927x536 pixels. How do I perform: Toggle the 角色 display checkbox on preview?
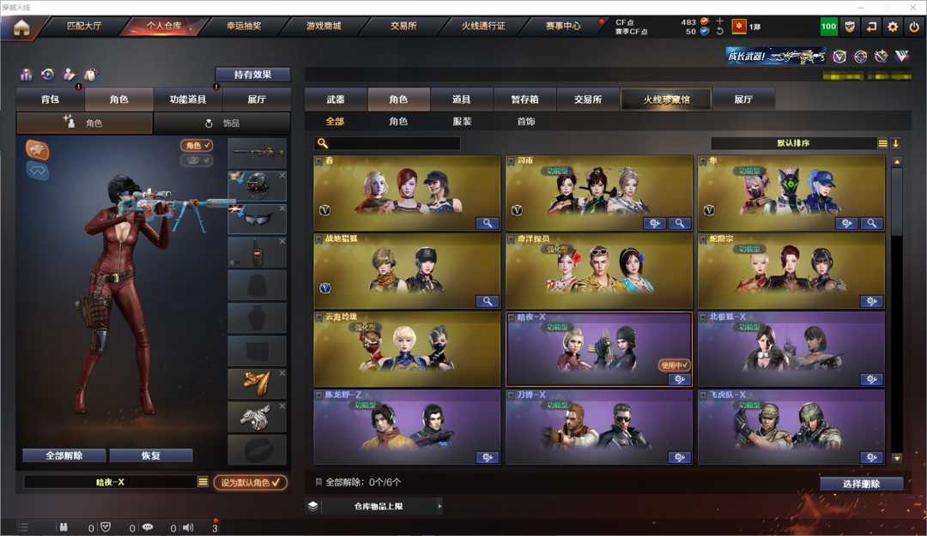click(197, 146)
